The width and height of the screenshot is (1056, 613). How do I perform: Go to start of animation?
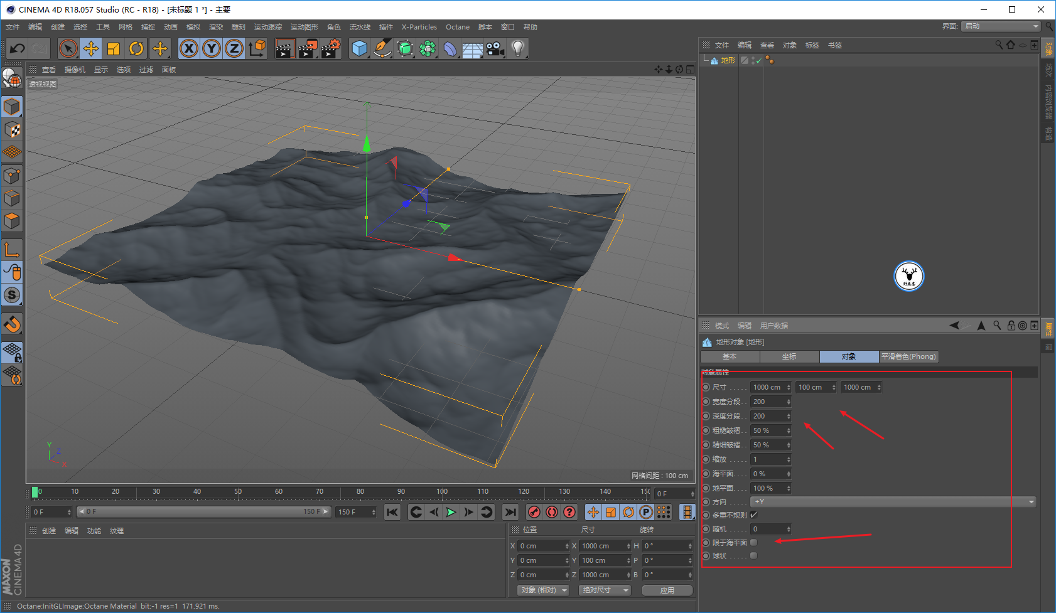coord(392,512)
